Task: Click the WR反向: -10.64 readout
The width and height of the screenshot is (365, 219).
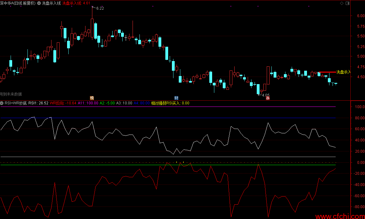Action: pyautogui.click(x=63, y=103)
